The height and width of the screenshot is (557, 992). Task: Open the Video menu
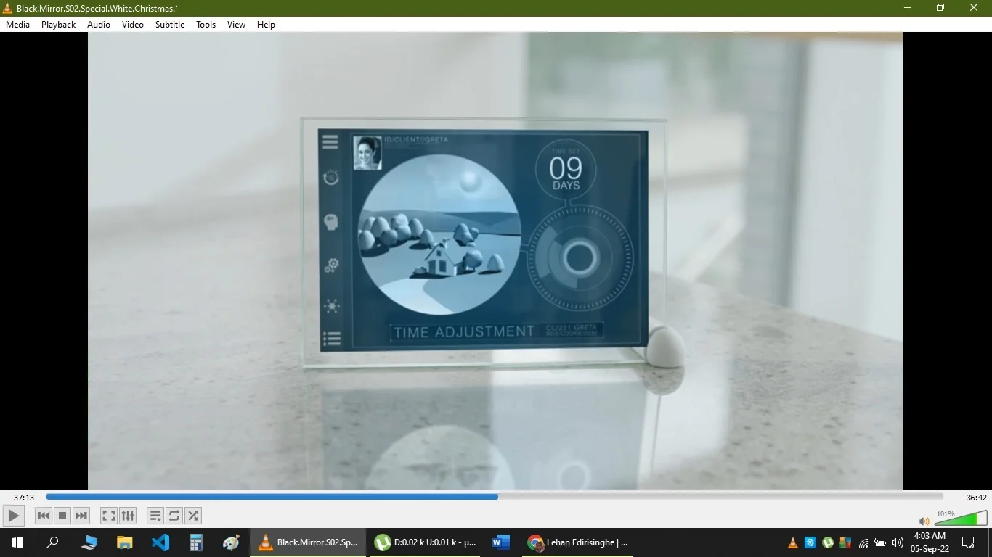point(133,24)
